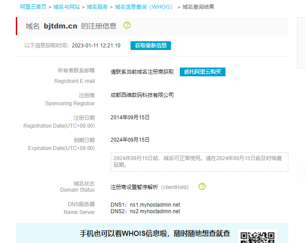Open the 阿里云首页 breadcrumb link
Screen dimensions: 305x243
(x=33, y=7)
